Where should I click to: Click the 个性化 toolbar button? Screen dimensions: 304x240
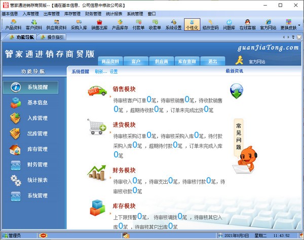[192, 25]
